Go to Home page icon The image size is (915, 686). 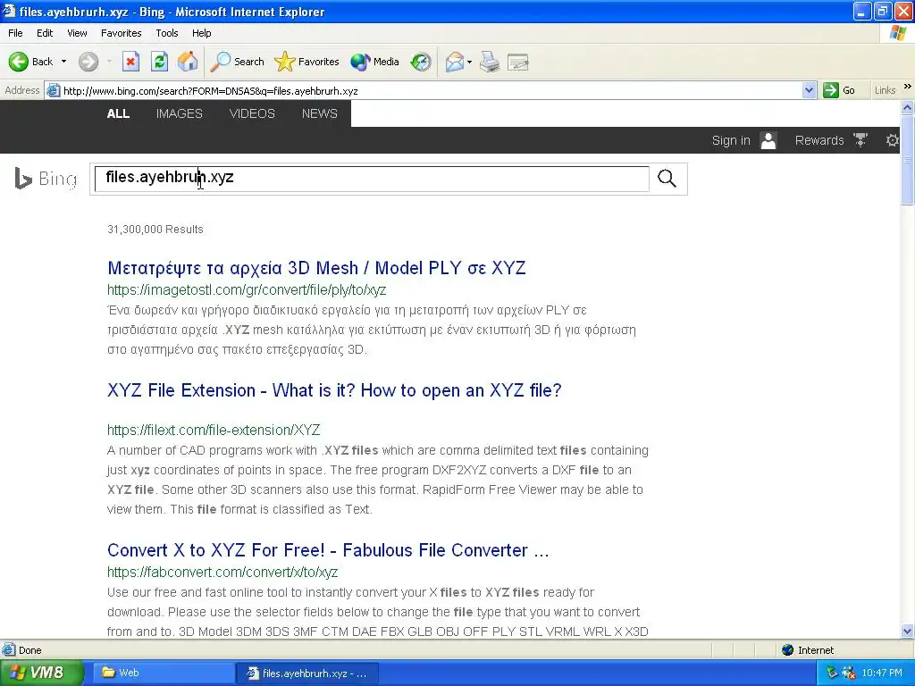[x=188, y=62]
